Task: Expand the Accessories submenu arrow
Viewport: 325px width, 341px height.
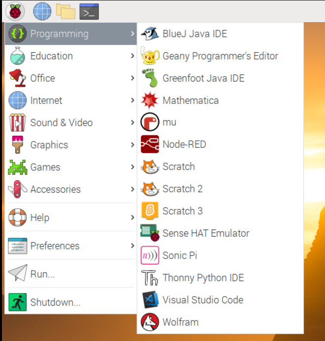Action: pos(132,189)
